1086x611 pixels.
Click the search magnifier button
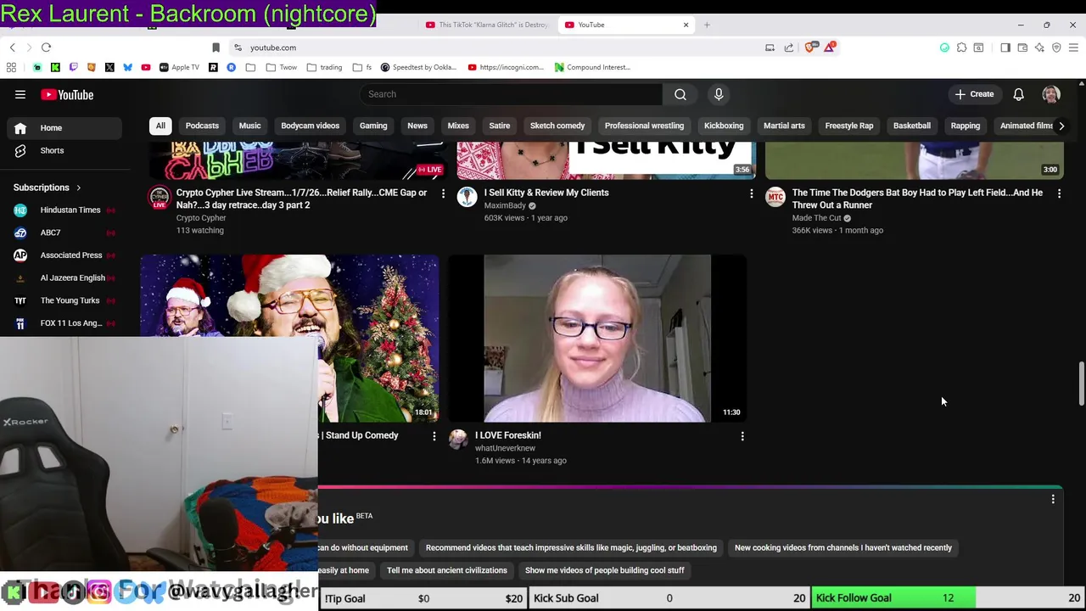(680, 94)
